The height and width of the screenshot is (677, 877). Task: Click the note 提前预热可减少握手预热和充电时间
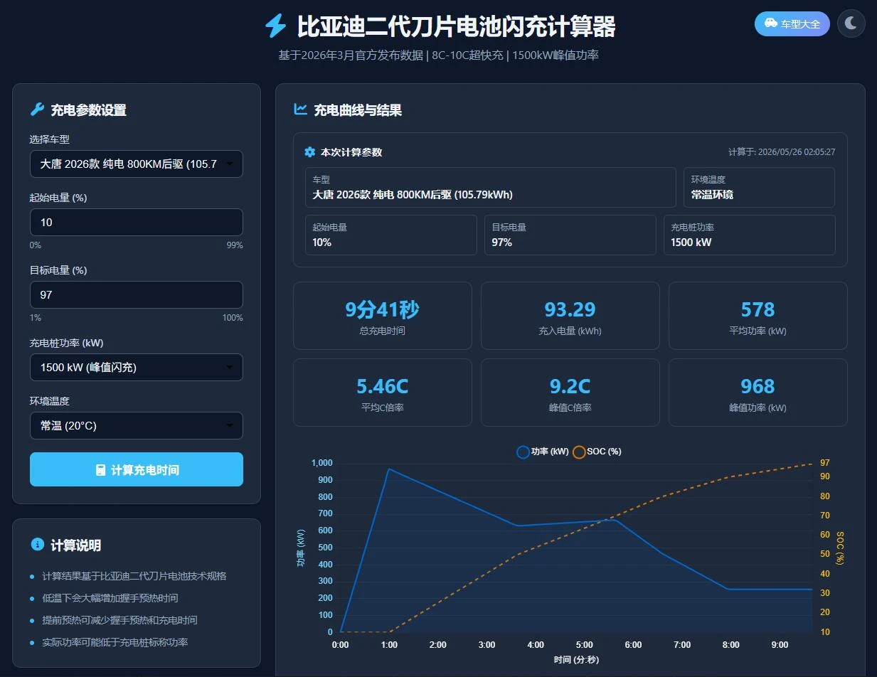[x=119, y=620]
